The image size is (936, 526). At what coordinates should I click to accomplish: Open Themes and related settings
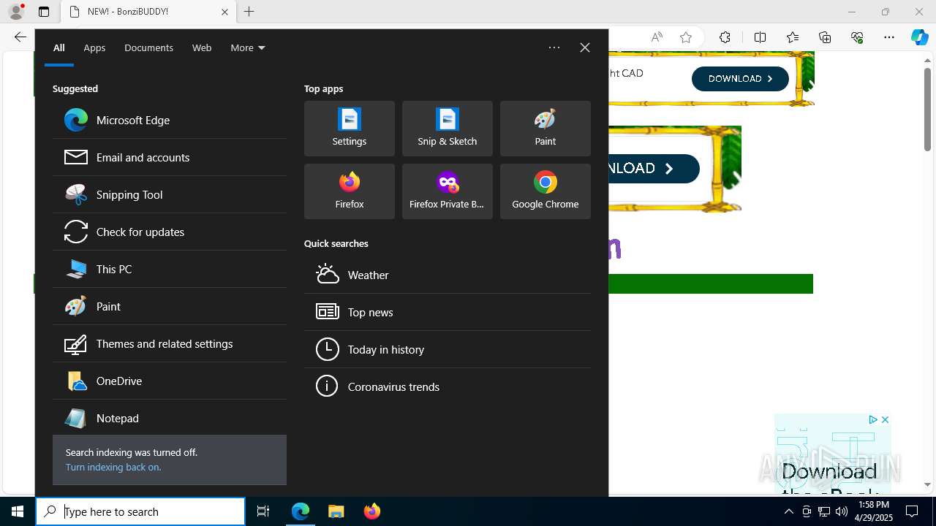point(170,343)
